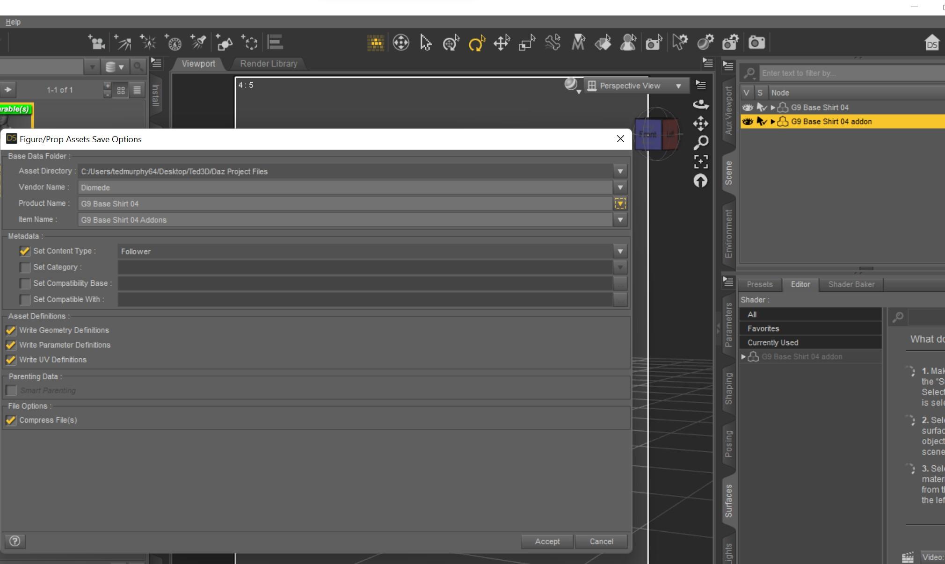Open the Shader Baker tab
The width and height of the screenshot is (945, 564).
[x=851, y=284]
